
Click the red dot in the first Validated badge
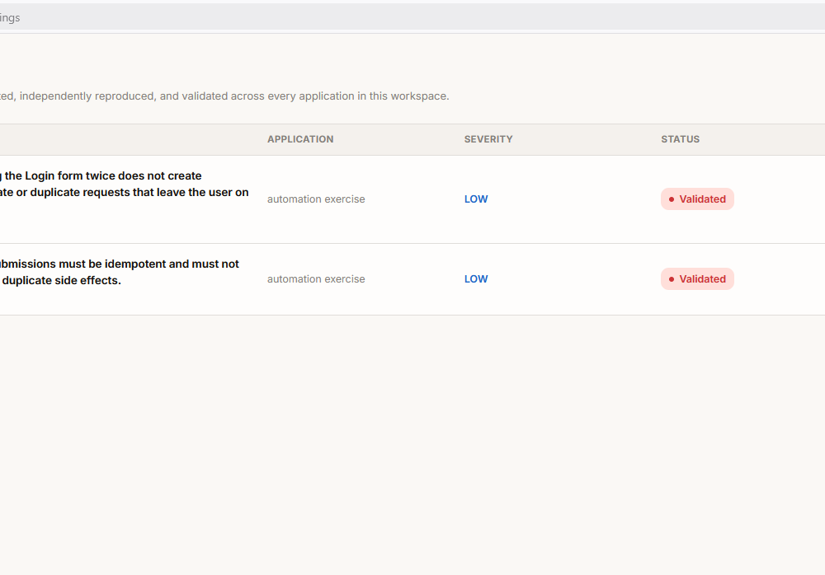point(672,199)
